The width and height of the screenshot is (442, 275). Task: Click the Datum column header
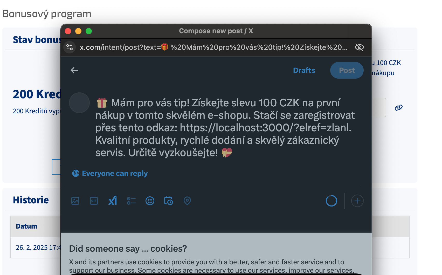pyautogui.click(x=26, y=226)
